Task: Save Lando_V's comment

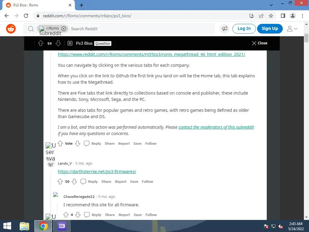Action: point(134,182)
